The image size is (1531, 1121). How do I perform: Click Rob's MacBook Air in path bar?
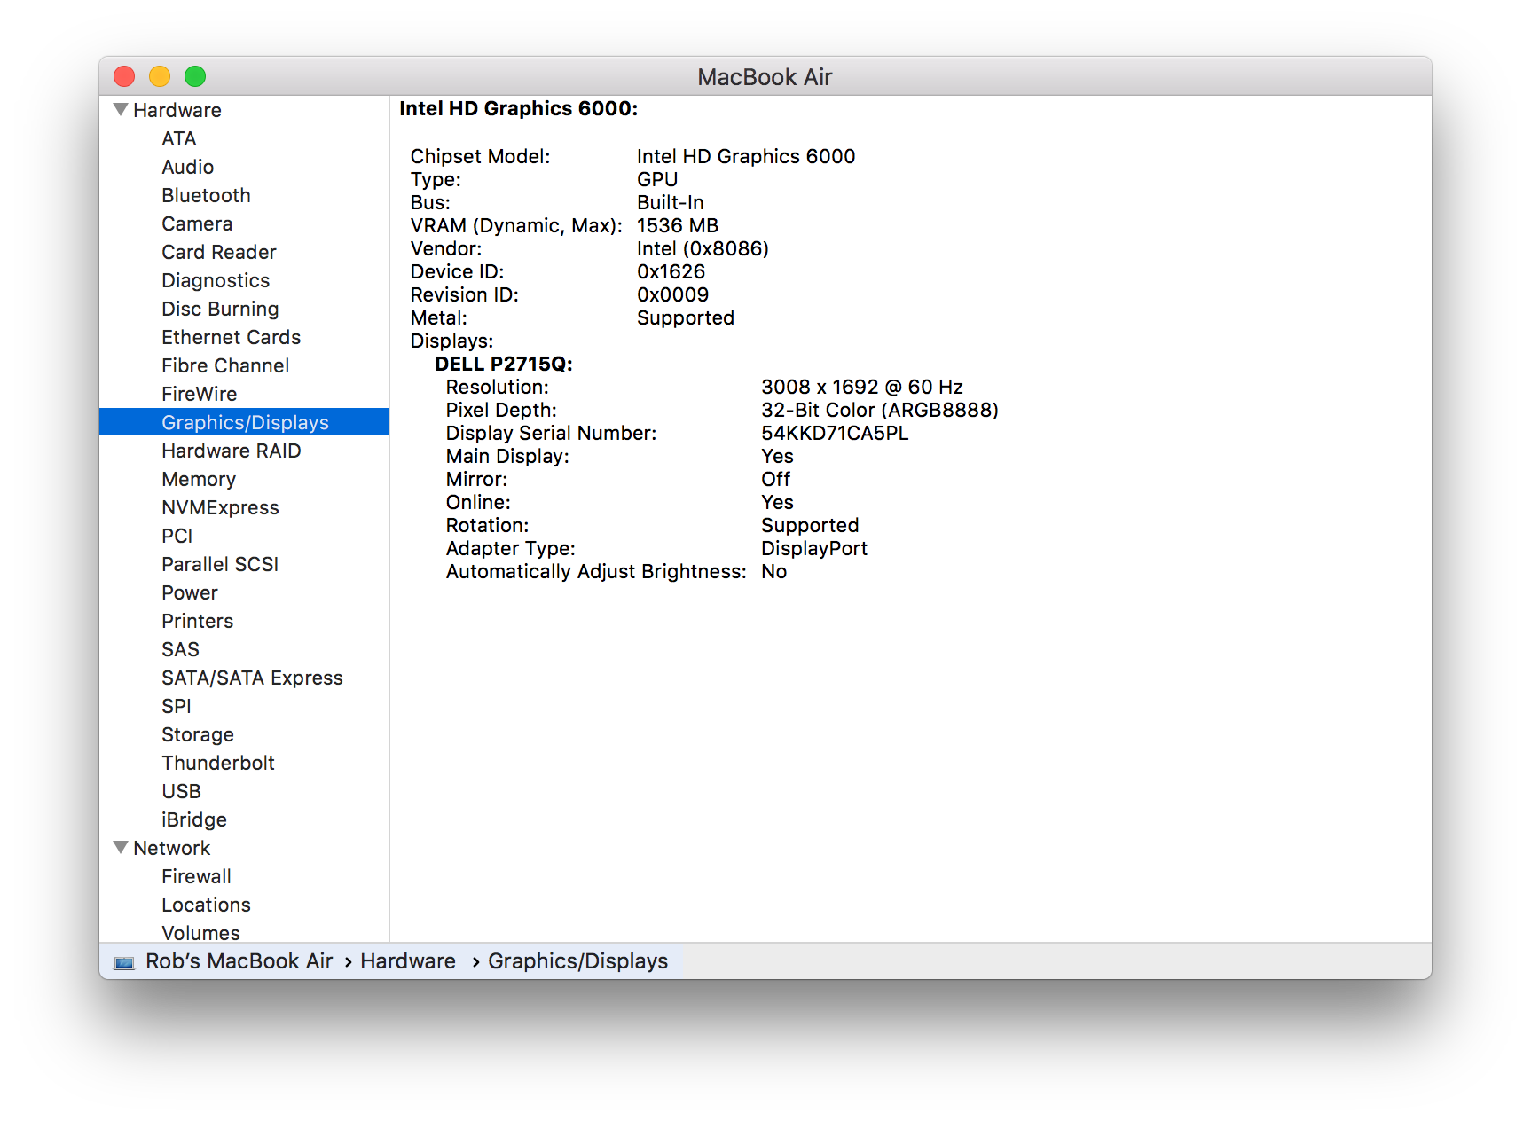click(239, 961)
